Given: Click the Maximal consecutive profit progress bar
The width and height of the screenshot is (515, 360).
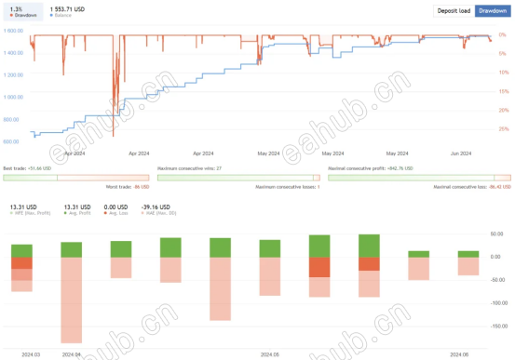Looking at the screenshot, I should click(x=419, y=178).
